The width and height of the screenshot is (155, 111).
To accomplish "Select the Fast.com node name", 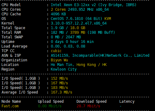I will pyautogui.click(x=10, y=106).
